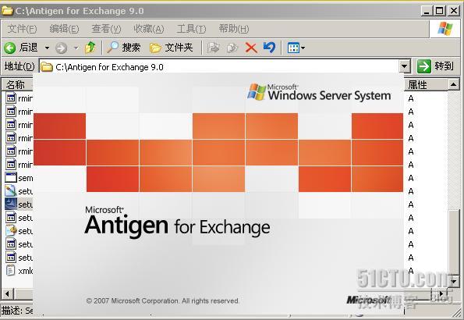
Task: Click the vertical scrollbar thumb
Action: point(454,243)
